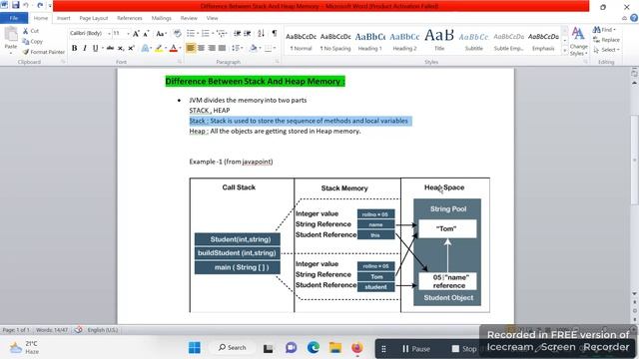Paste clipboard contents
The width and height of the screenshot is (639, 359).
(x=11, y=40)
